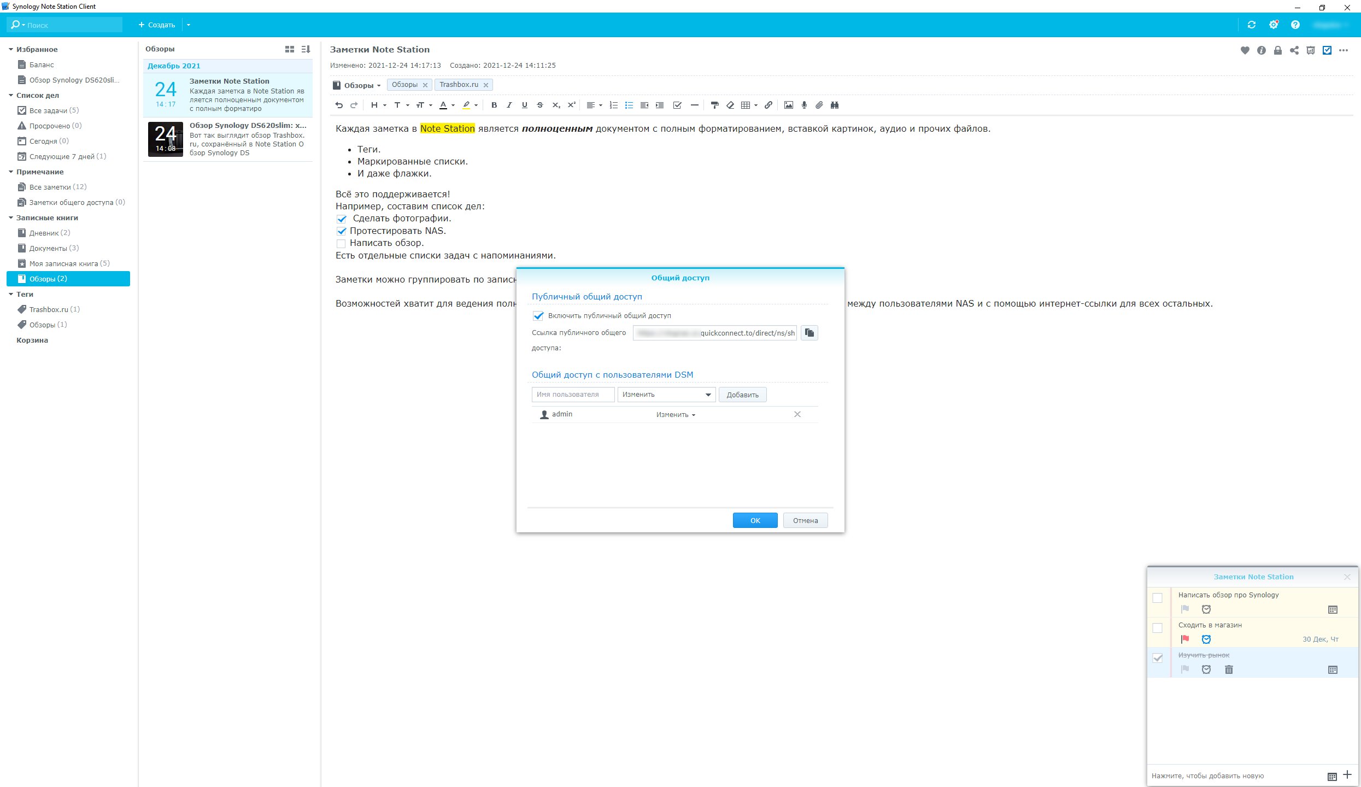This screenshot has width=1361, height=787.
Task: Open the heading style dropdown
Action: (378, 105)
